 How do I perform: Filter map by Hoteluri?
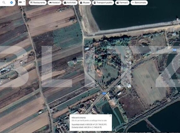pyautogui.click(x=54, y=2)
